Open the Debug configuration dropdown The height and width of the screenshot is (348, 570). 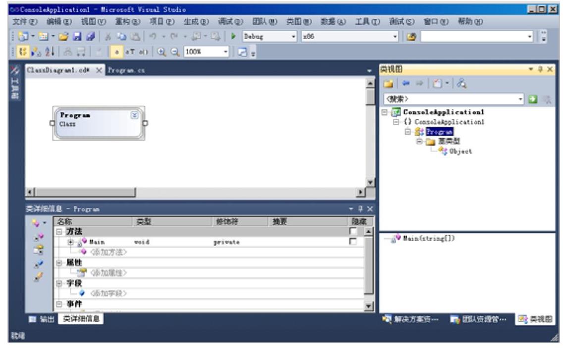[293, 37]
